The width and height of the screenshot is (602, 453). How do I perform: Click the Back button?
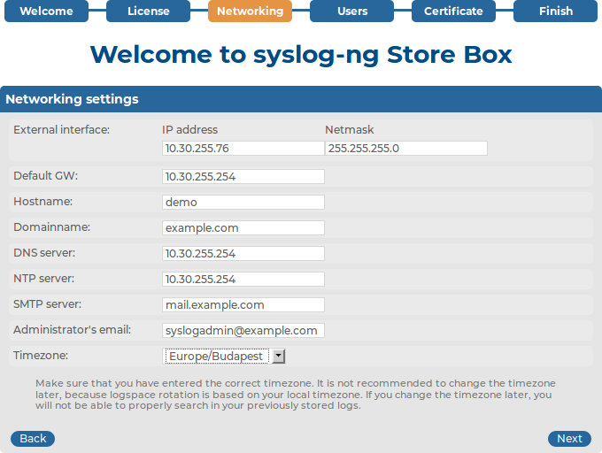point(33,439)
